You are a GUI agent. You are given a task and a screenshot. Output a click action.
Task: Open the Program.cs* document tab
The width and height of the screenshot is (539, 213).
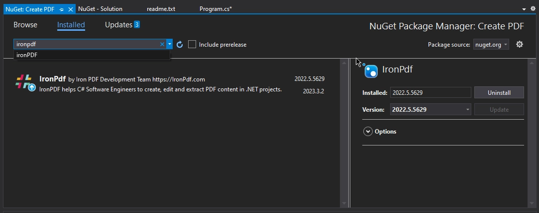point(216,9)
